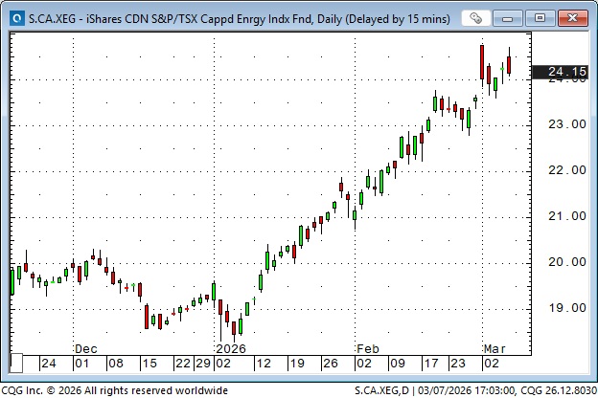Click the 23.00 price axis label

pos(566,124)
